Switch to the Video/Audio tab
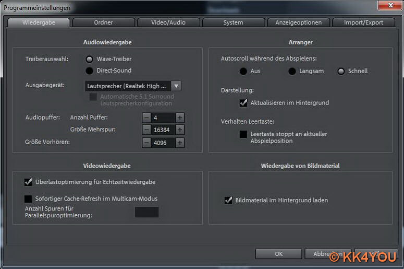Viewport: 404px width, 269px height. [168, 22]
